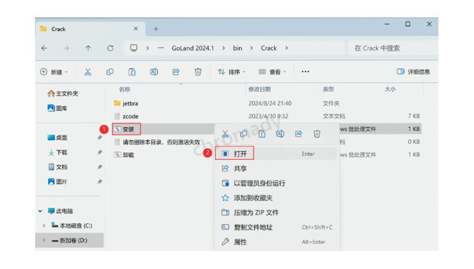Toggle the 详细信息 details pane
The width and height of the screenshot is (474, 269).
point(413,72)
